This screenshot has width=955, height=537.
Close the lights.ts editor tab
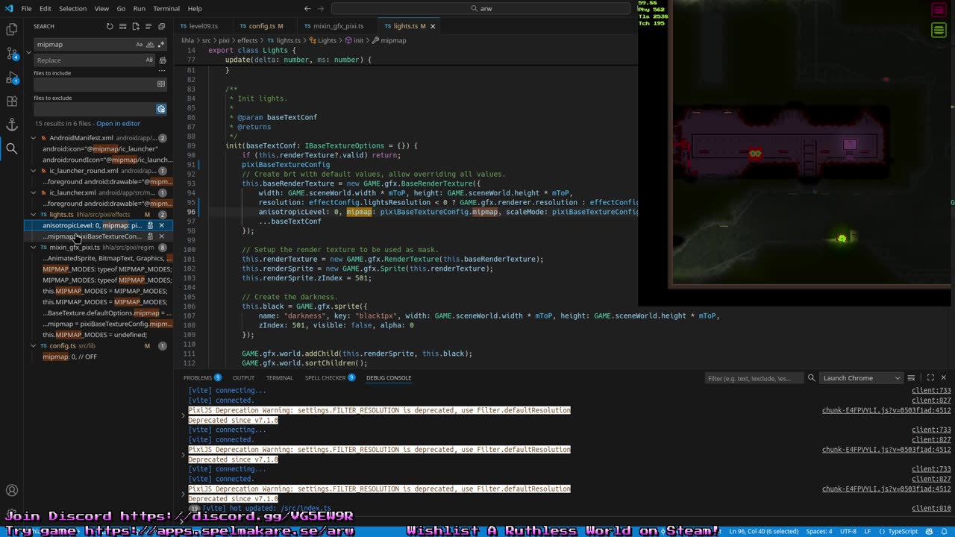click(433, 26)
